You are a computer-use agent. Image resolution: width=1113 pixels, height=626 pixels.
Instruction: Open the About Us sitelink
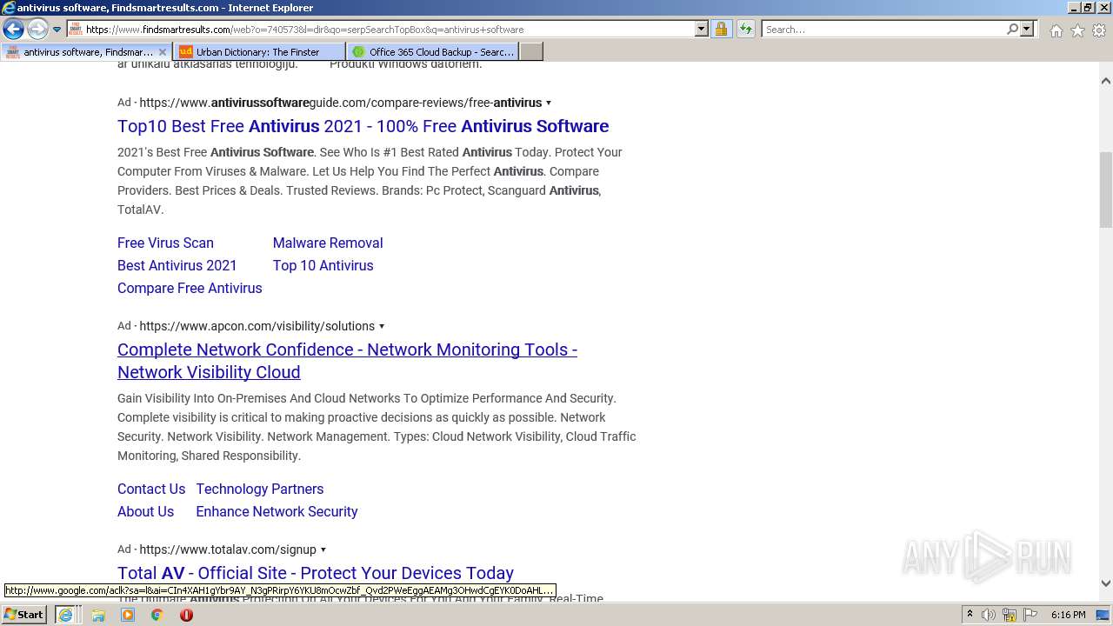coord(145,511)
